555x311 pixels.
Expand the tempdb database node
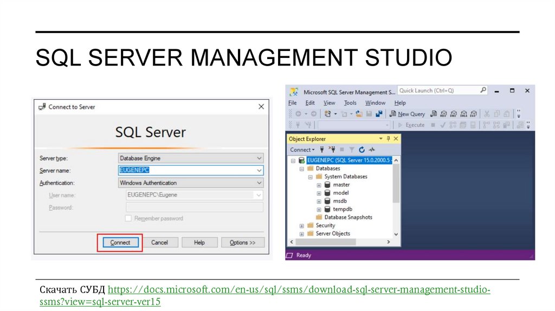point(319,210)
